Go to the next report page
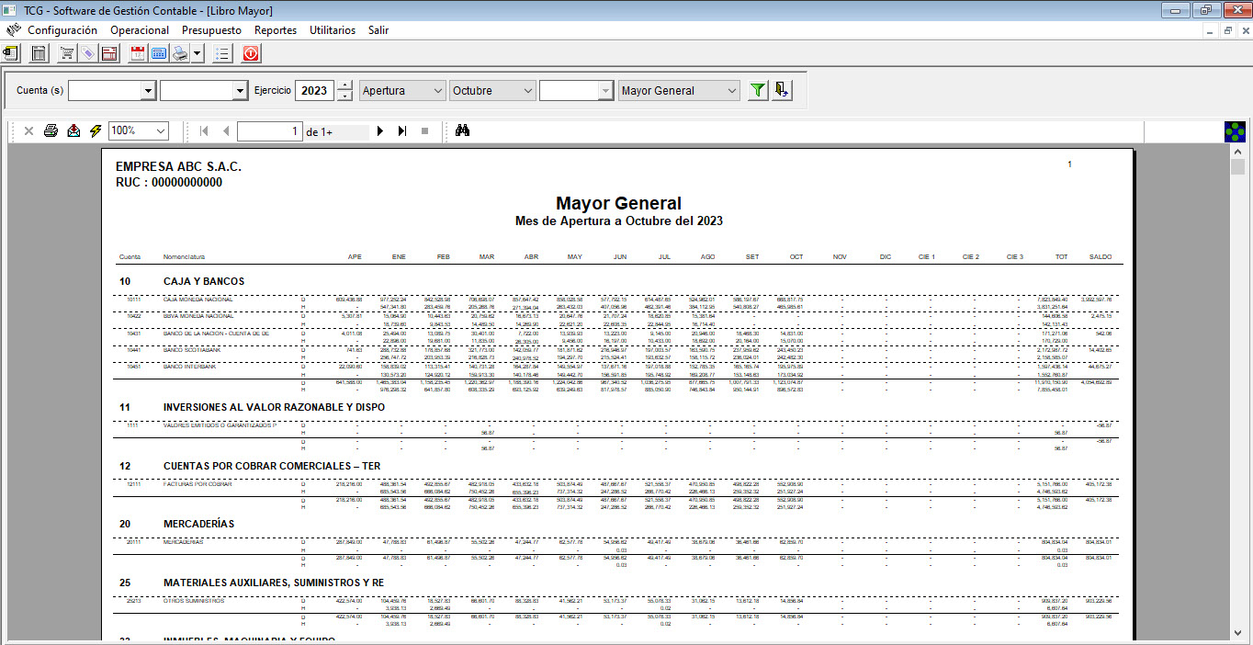This screenshot has width=1253, height=645. [x=380, y=131]
